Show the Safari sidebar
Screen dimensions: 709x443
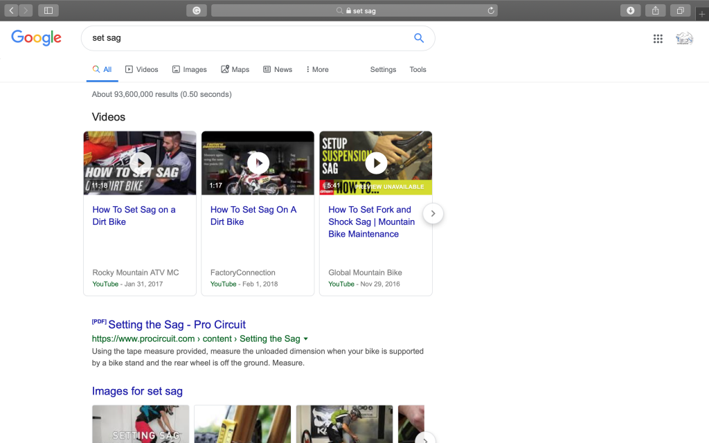(x=48, y=10)
